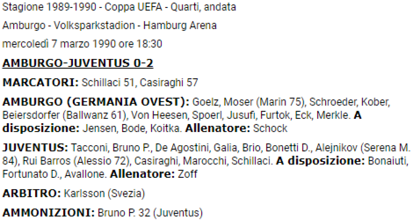Screen dimensions: 413x220
Task: Click the AMBURGO (GERMANIA OVEST) team label
Action: pos(96,103)
